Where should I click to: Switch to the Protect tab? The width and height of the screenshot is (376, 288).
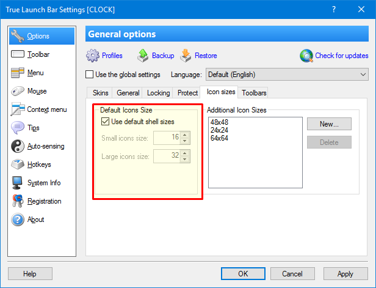coord(187,93)
